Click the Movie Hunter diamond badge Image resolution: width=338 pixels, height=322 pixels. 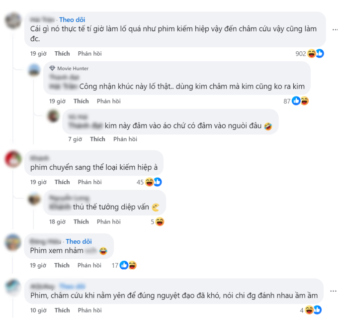[x=52, y=68]
